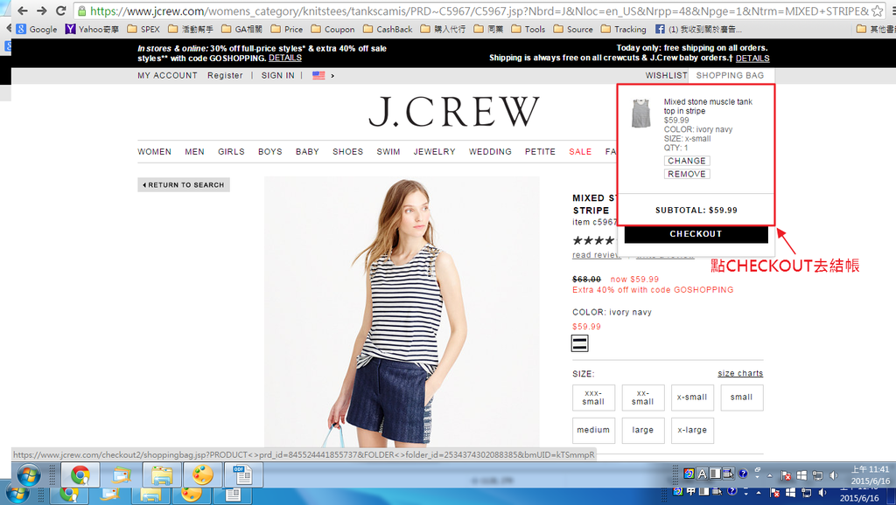This screenshot has height=505, width=896.
Task: Open the BOYS menu
Action: (269, 152)
